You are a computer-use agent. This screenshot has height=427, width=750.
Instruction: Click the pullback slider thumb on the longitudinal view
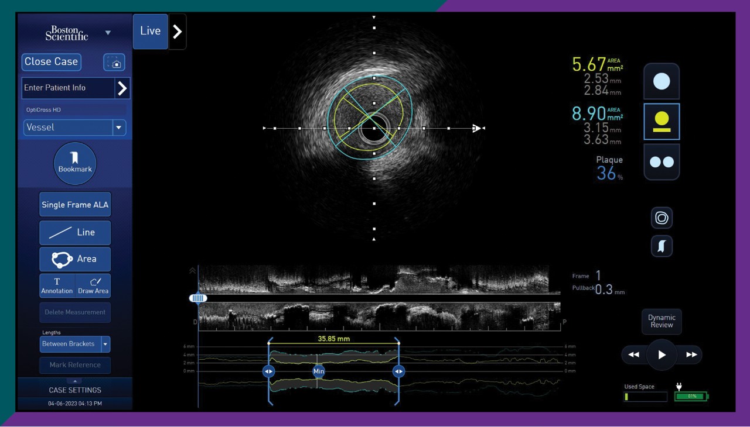pos(198,298)
